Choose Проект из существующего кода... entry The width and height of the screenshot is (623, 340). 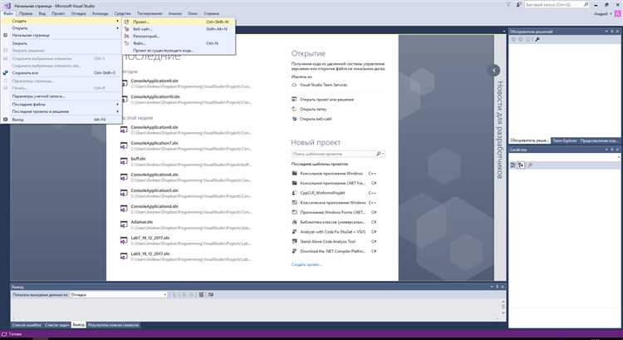[179, 51]
